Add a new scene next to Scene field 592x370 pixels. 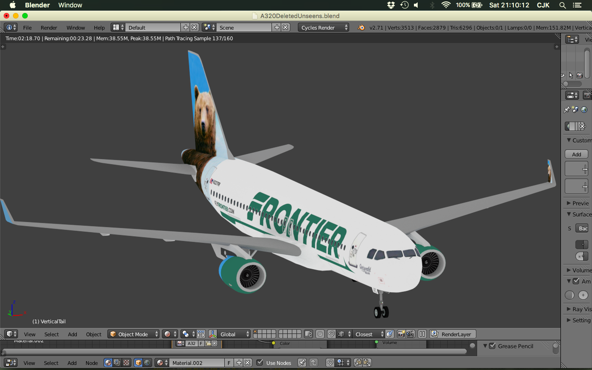[x=277, y=28]
